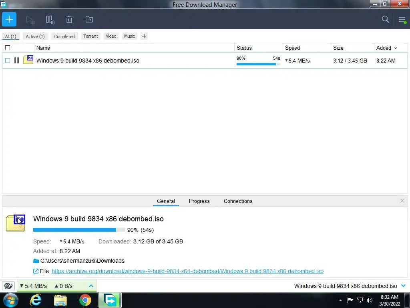Screen dimensions: 410x308
Task: Open the Downloads folder icon in details
Action: point(36,261)
